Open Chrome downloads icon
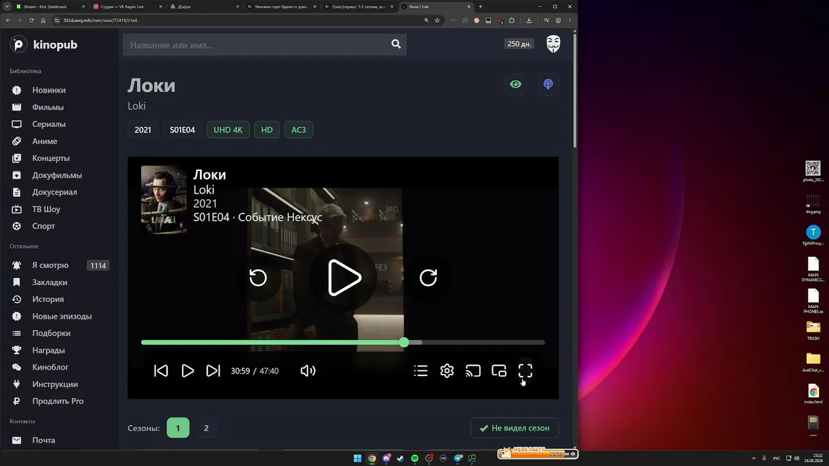 [x=529, y=20]
